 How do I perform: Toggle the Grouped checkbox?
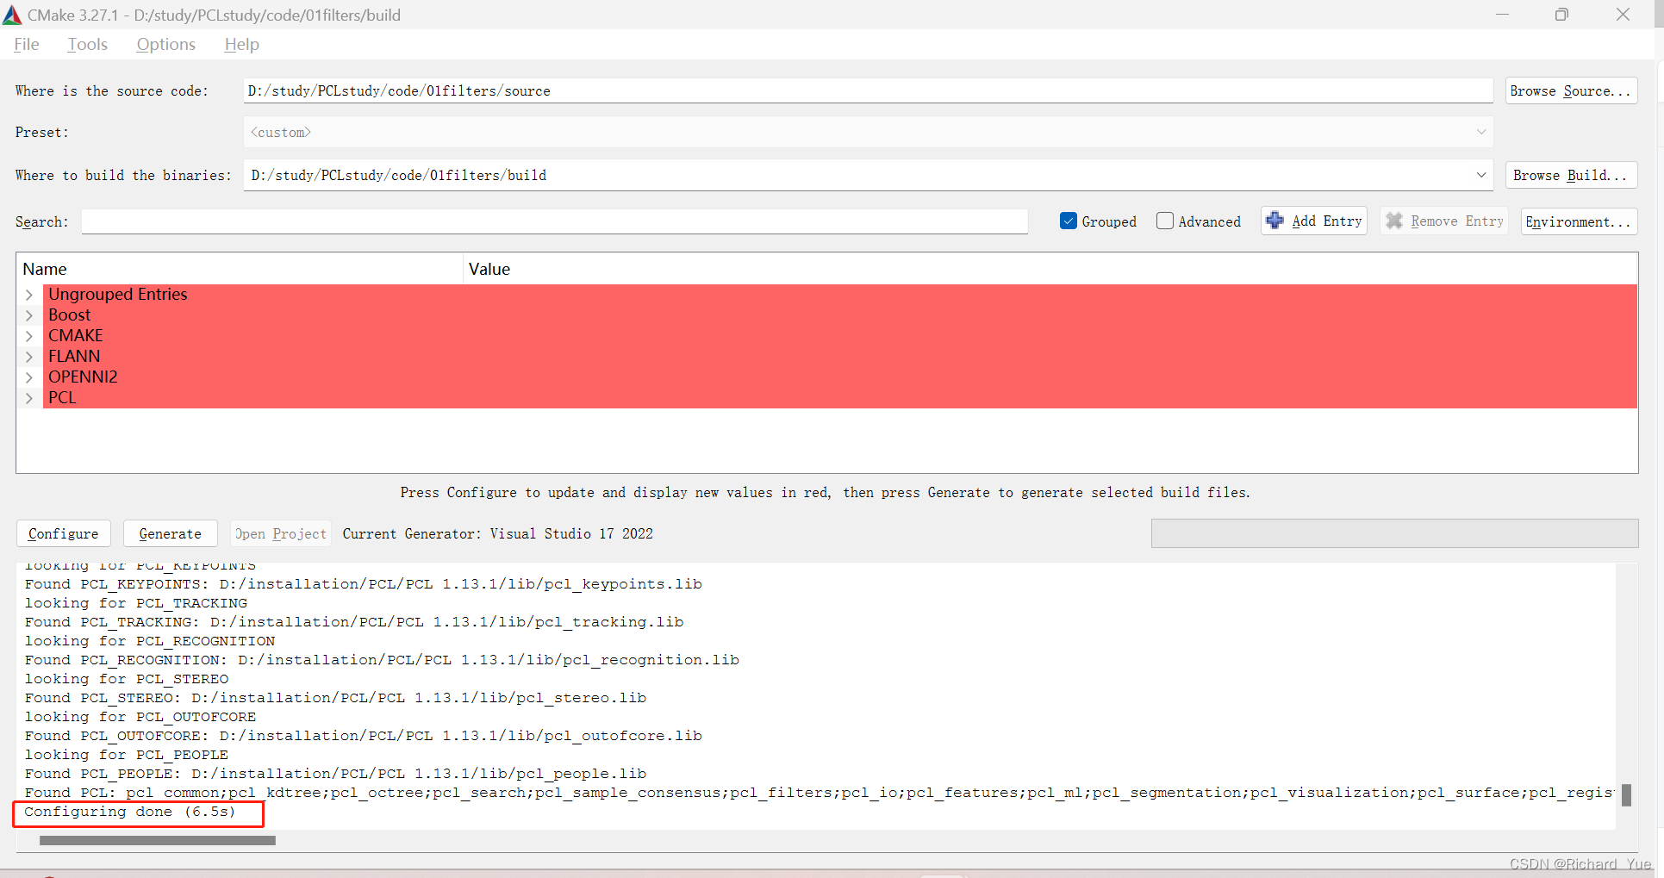pos(1069,221)
